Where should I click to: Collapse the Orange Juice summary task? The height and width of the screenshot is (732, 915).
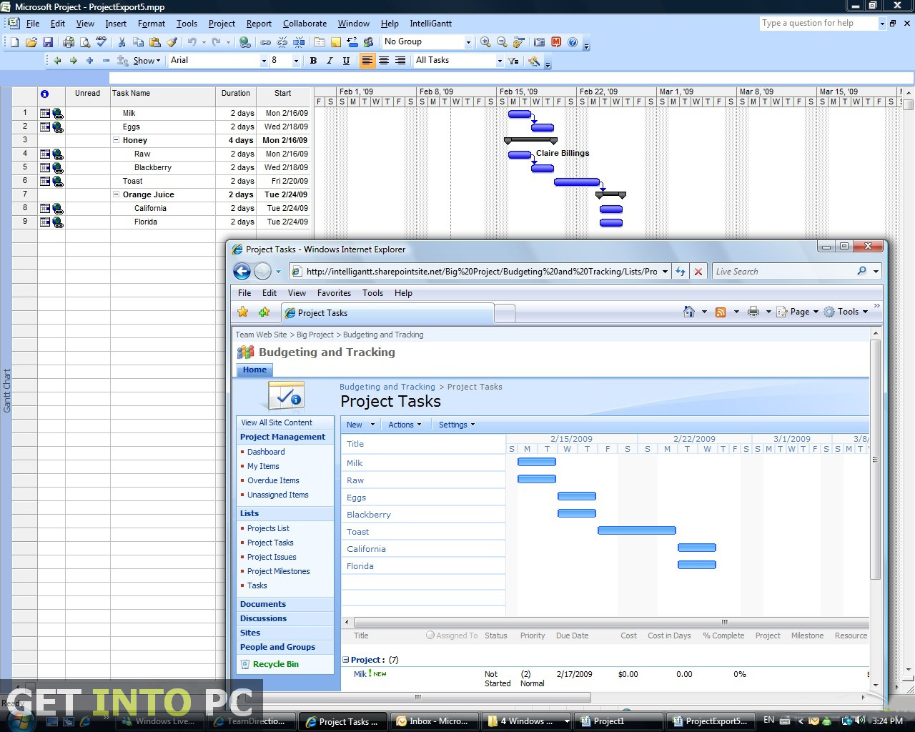coord(117,194)
